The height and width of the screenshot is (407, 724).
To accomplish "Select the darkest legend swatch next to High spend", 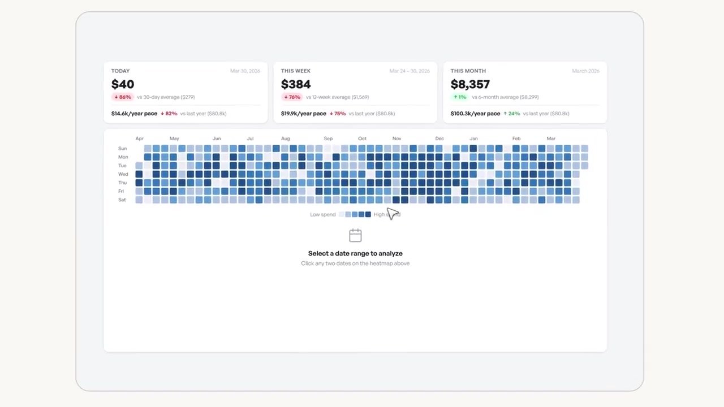I will (368, 214).
